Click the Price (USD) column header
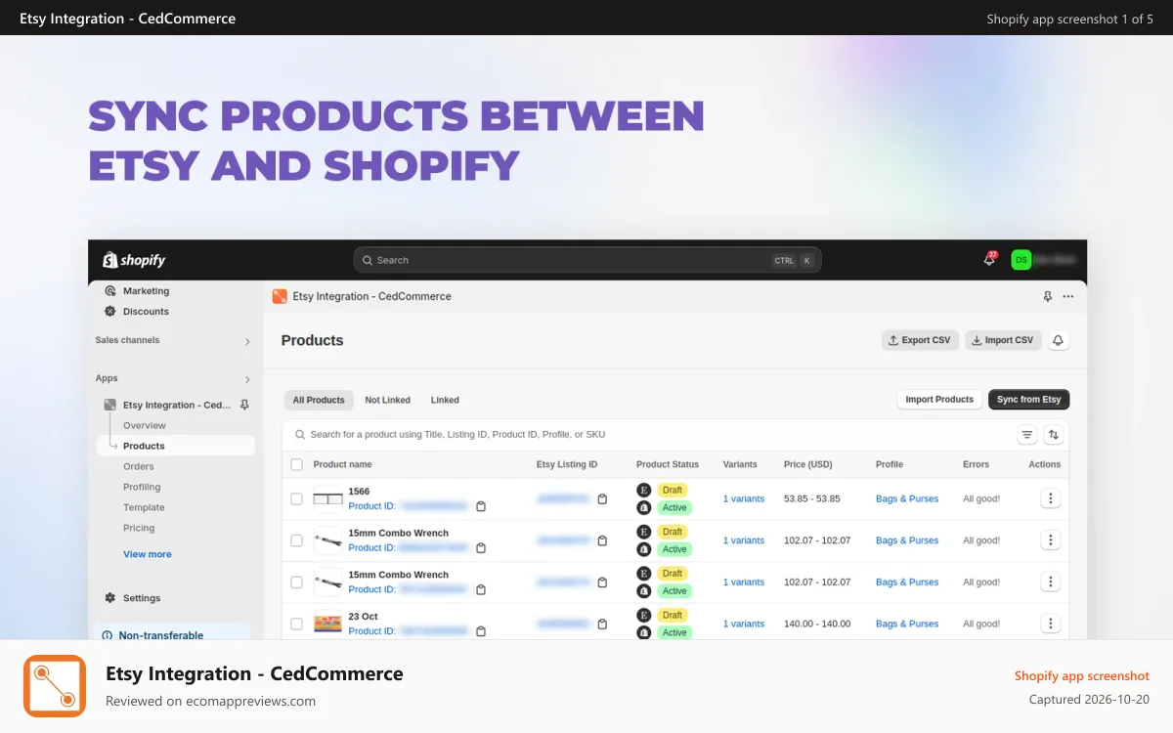Screen dimensions: 1173x733 [x=808, y=464]
